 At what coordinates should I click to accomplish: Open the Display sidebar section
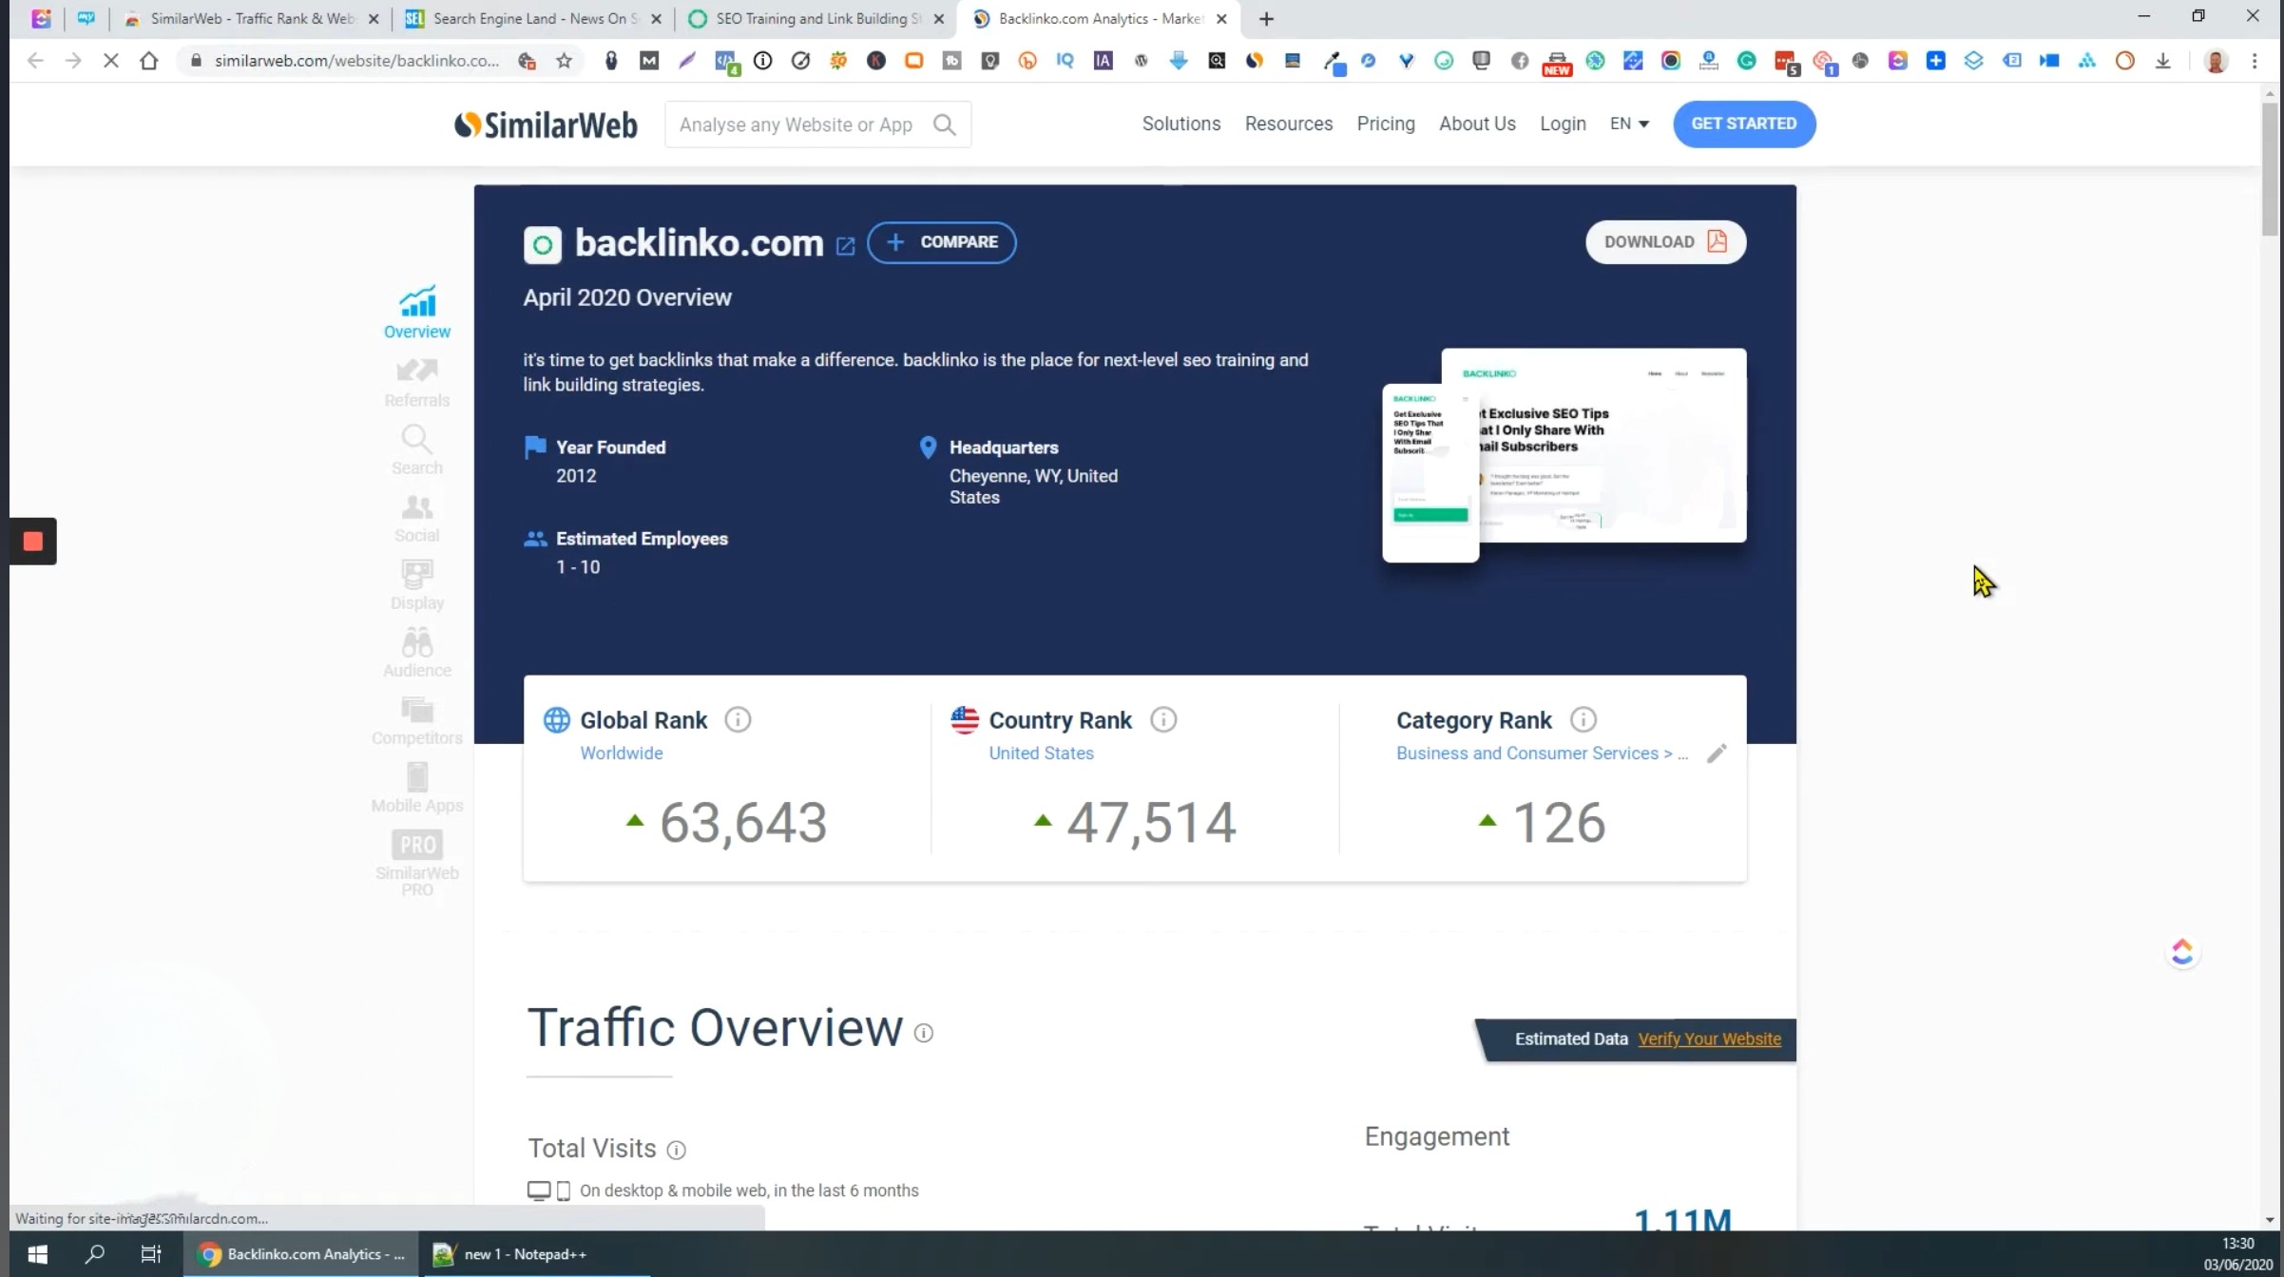point(417,585)
